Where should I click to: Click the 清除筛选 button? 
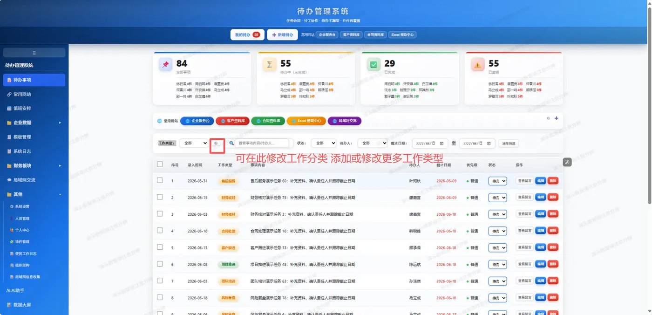coord(509,144)
